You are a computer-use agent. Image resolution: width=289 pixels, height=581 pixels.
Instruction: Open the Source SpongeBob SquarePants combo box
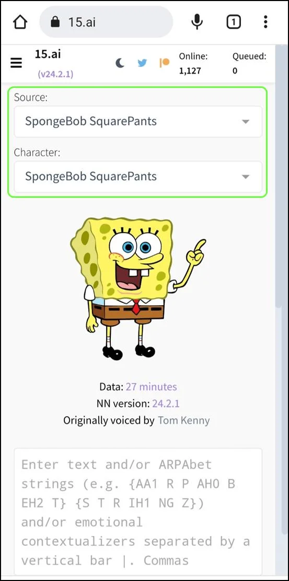138,121
